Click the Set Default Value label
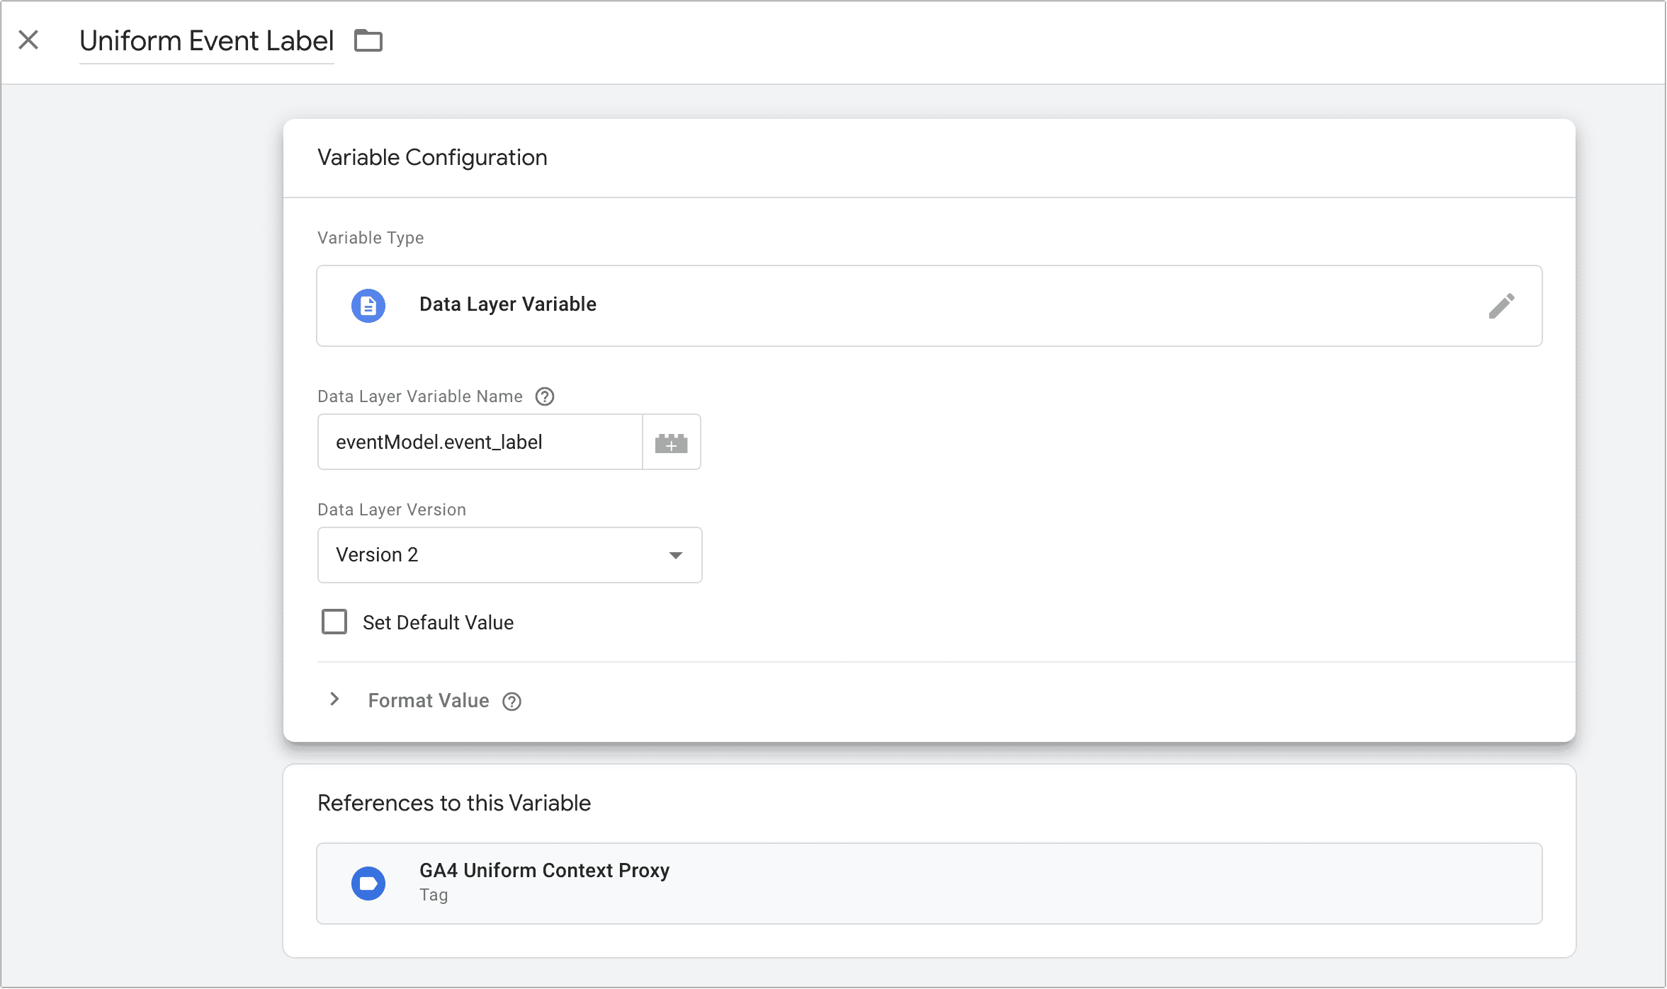 pos(438,623)
